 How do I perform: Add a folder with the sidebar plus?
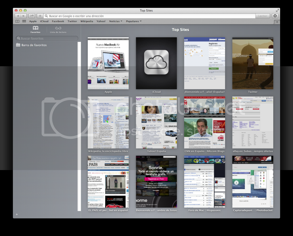[17, 214]
